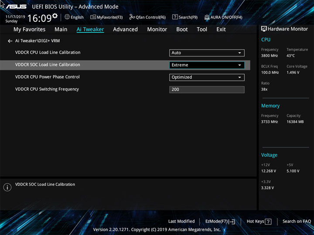
Task: Click the version copyright text
Action: click(157, 230)
